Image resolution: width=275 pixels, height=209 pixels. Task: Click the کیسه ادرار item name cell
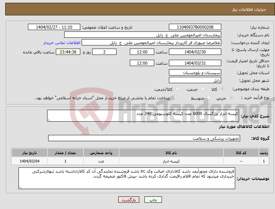click(x=171, y=161)
